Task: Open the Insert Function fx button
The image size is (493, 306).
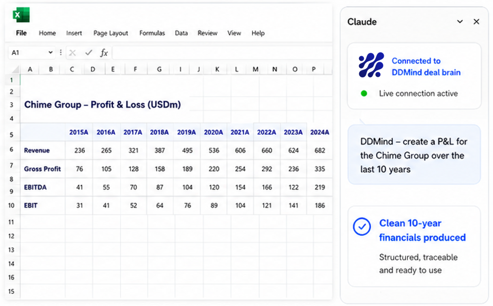Action: coord(104,53)
